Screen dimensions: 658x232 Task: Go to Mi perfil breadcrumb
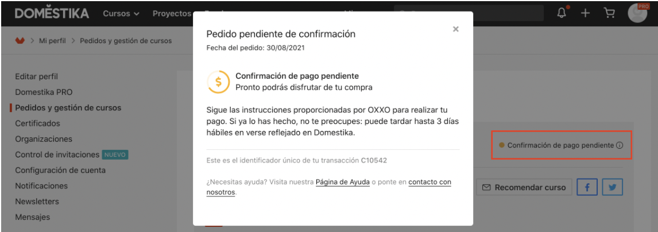click(x=52, y=41)
